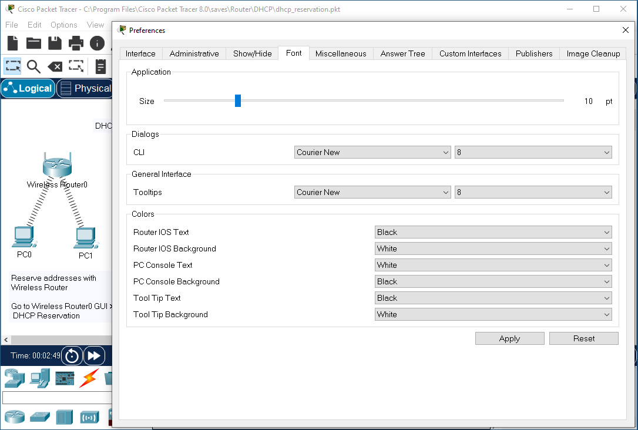Open PC Console Text color dropdown
638x430 pixels.
click(493, 266)
